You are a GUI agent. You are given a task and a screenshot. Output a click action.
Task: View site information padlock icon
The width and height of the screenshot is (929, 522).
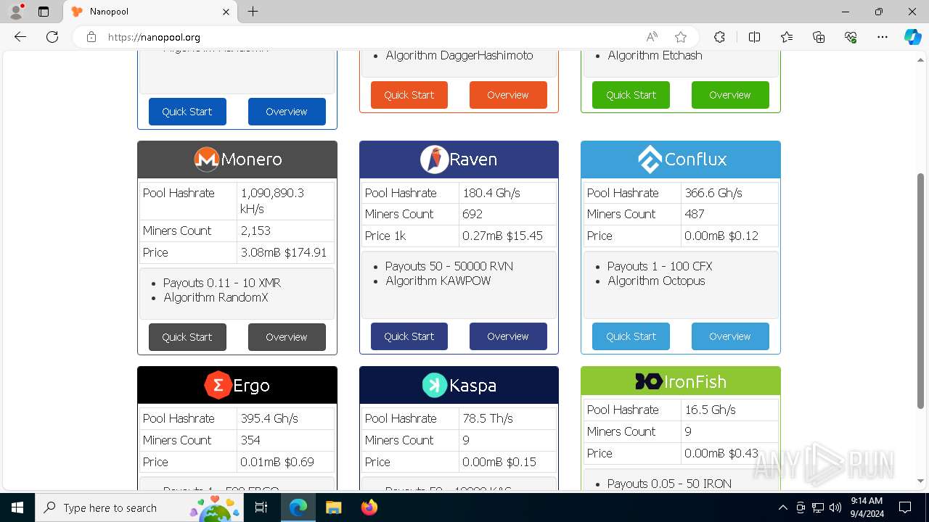(91, 37)
